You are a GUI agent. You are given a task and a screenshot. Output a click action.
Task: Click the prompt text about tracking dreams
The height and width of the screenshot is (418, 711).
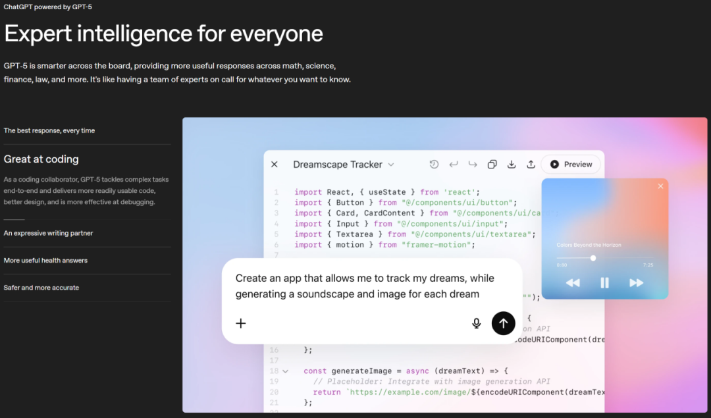[365, 286]
